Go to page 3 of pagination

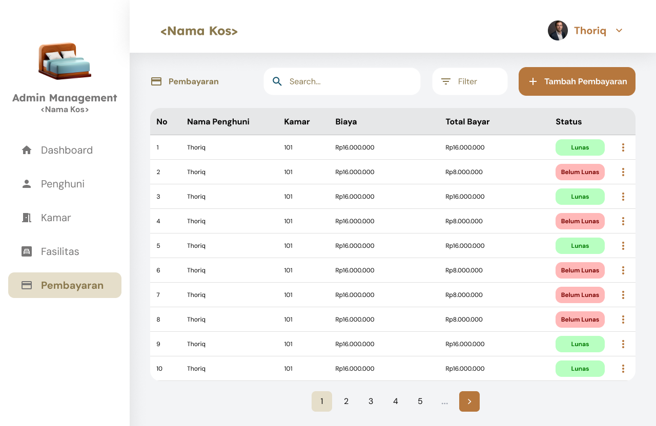(371, 401)
